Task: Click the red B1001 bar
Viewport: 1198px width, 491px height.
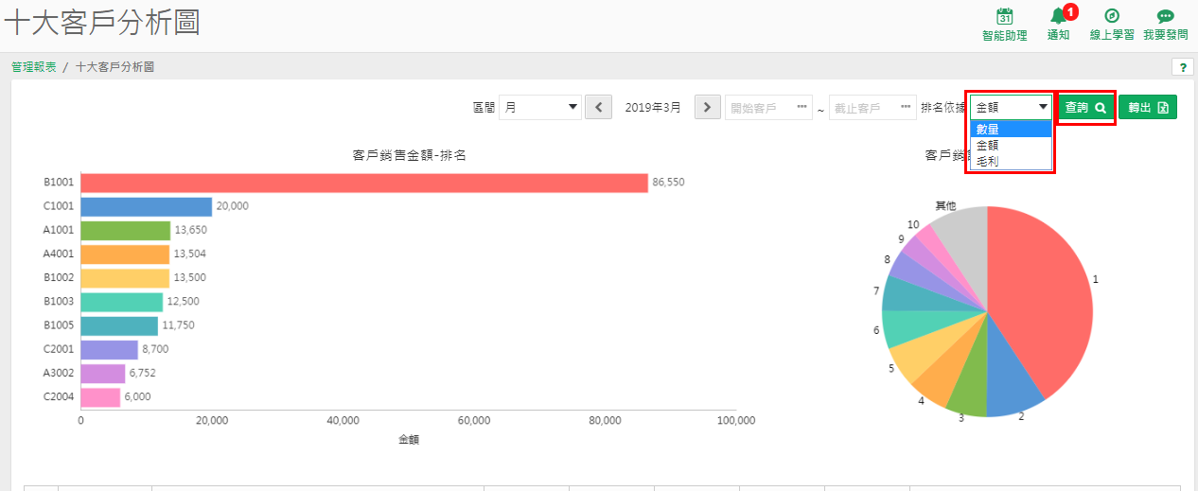Action: [364, 183]
